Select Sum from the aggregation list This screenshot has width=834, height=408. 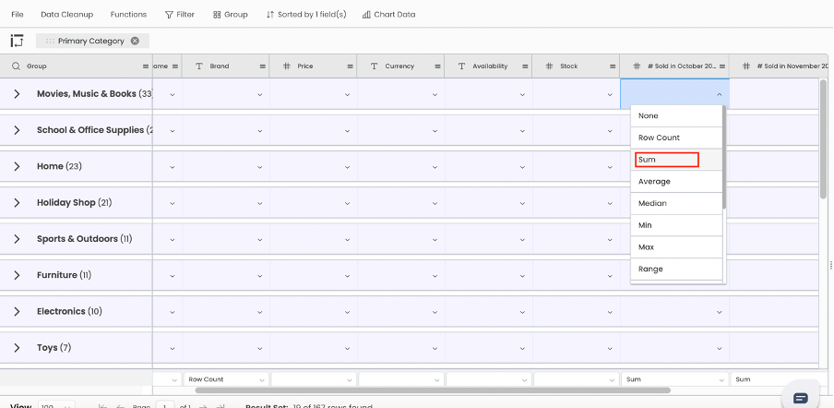[x=667, y=160]
